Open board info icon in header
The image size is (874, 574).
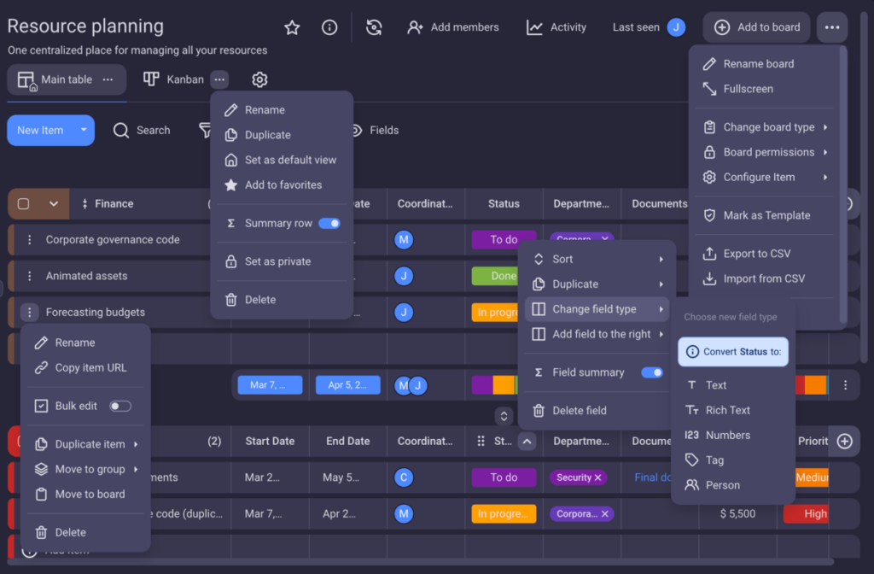point(329,27)
